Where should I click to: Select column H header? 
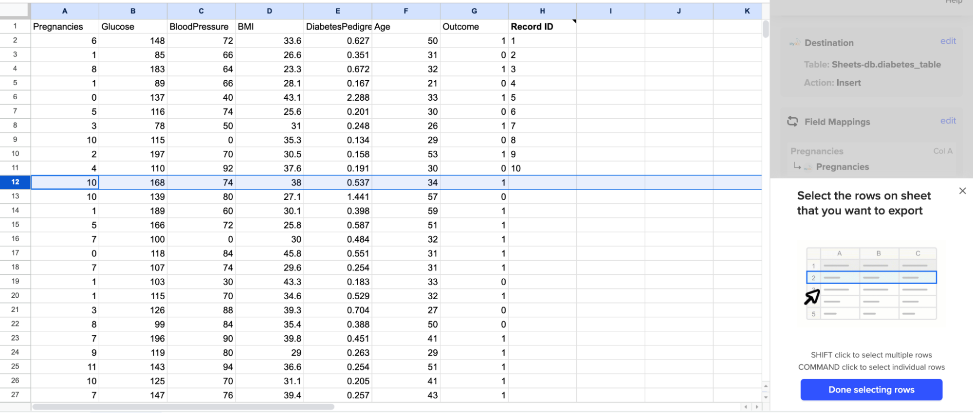coord(542,11)
